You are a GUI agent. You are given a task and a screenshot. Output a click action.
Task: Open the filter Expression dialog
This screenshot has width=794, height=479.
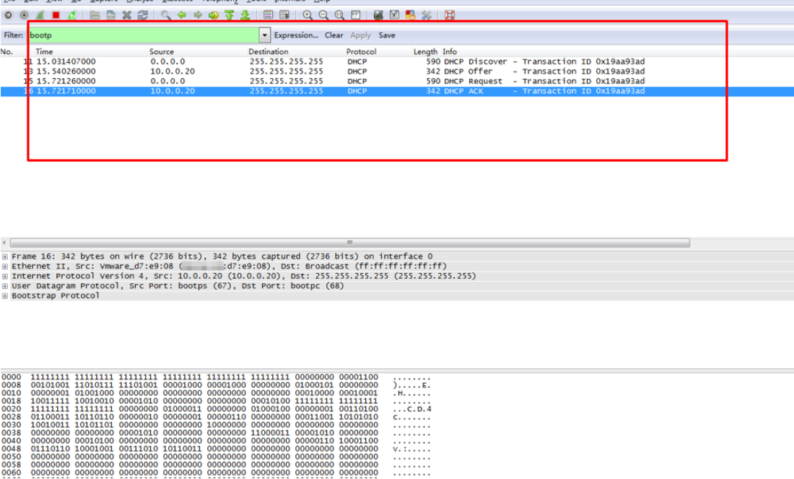[296, 35]
